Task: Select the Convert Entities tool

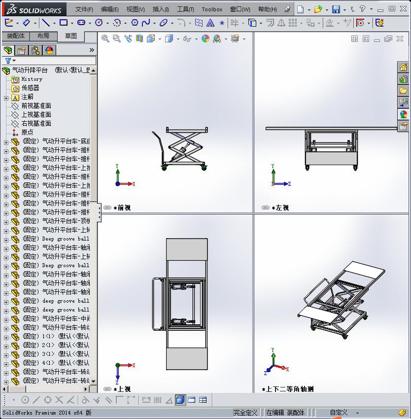Action: pos(252,23)
